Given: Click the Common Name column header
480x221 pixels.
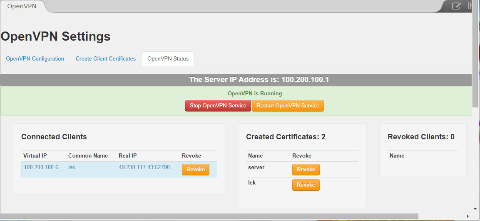Looking at the screenshot, I should 88,156.
